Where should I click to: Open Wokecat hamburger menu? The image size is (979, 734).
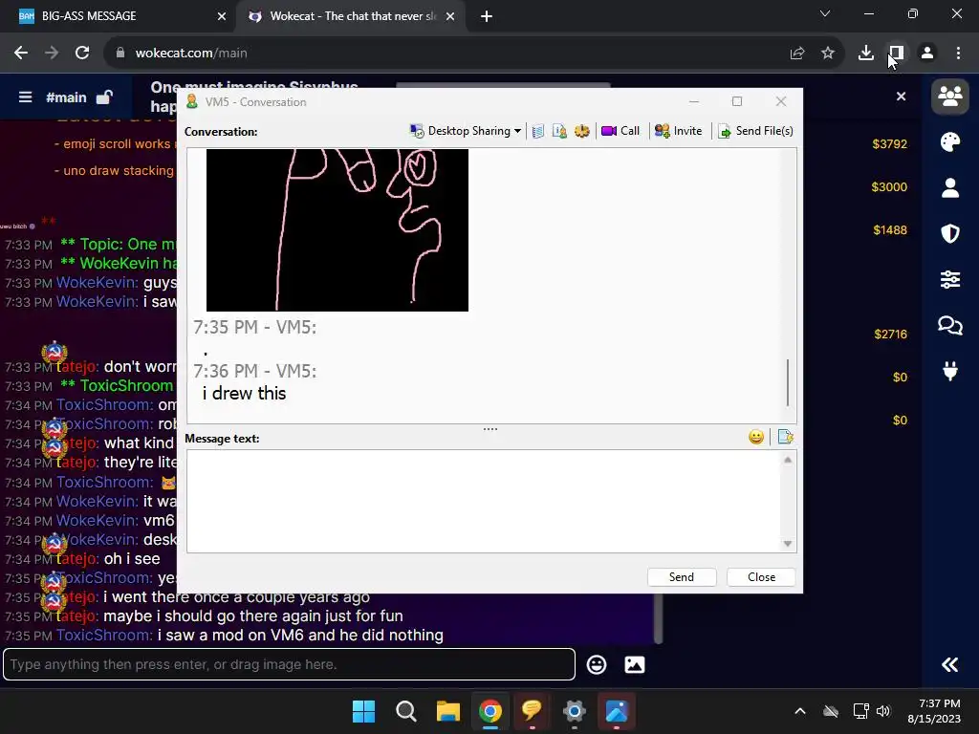point(25,97)
